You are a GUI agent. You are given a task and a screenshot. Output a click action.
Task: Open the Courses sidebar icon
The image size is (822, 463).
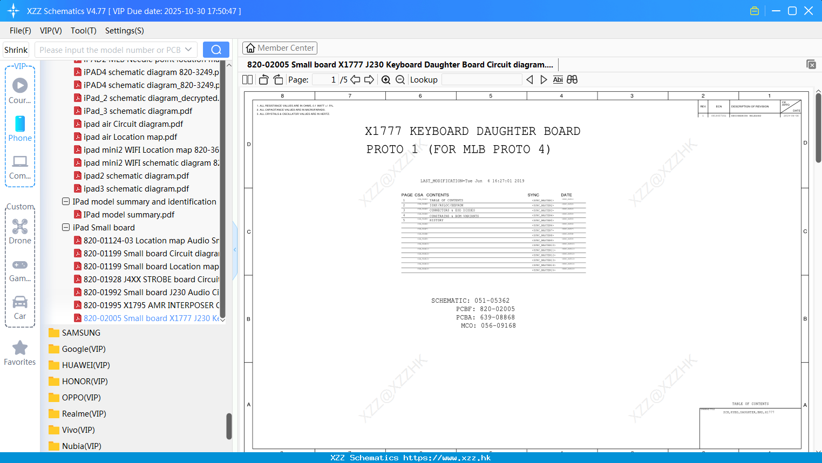pos(20,90)
